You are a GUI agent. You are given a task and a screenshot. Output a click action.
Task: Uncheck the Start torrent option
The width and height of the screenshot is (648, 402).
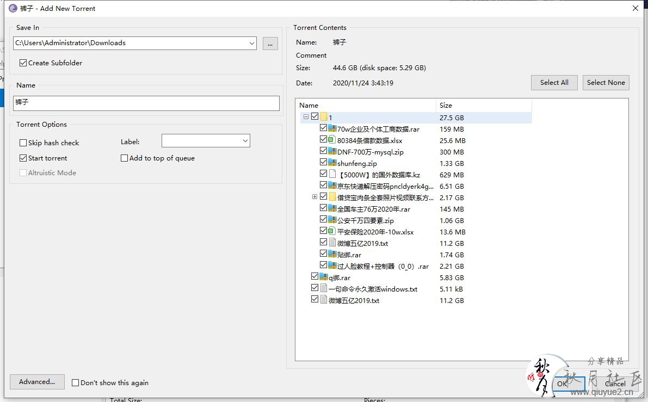(23, 158)
